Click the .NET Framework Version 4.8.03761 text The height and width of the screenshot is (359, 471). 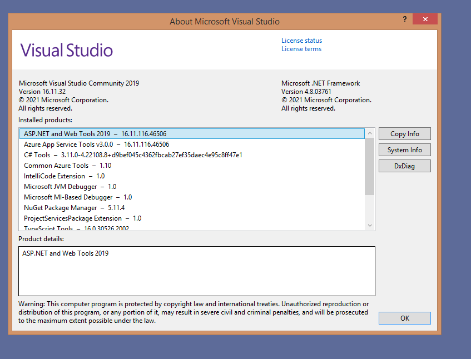coord(306,92)
